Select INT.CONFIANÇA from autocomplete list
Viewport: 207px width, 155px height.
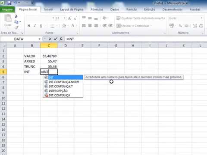[x=63, y=95]
